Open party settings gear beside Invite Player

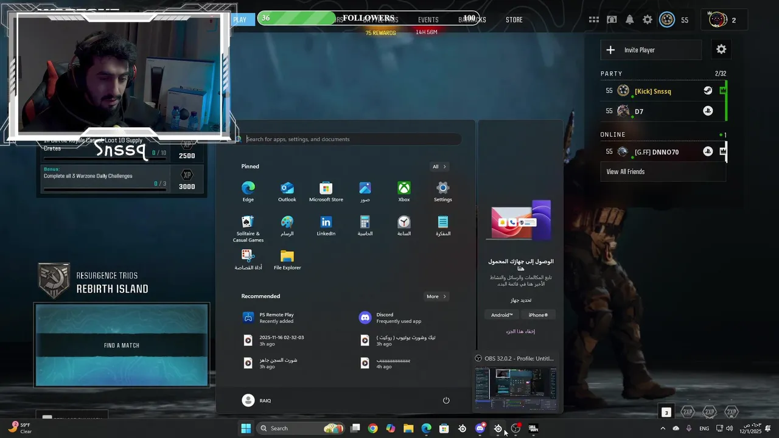coord(721,49)
